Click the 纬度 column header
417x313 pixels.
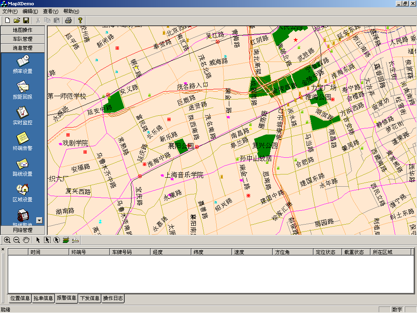[x=211, y=252]
